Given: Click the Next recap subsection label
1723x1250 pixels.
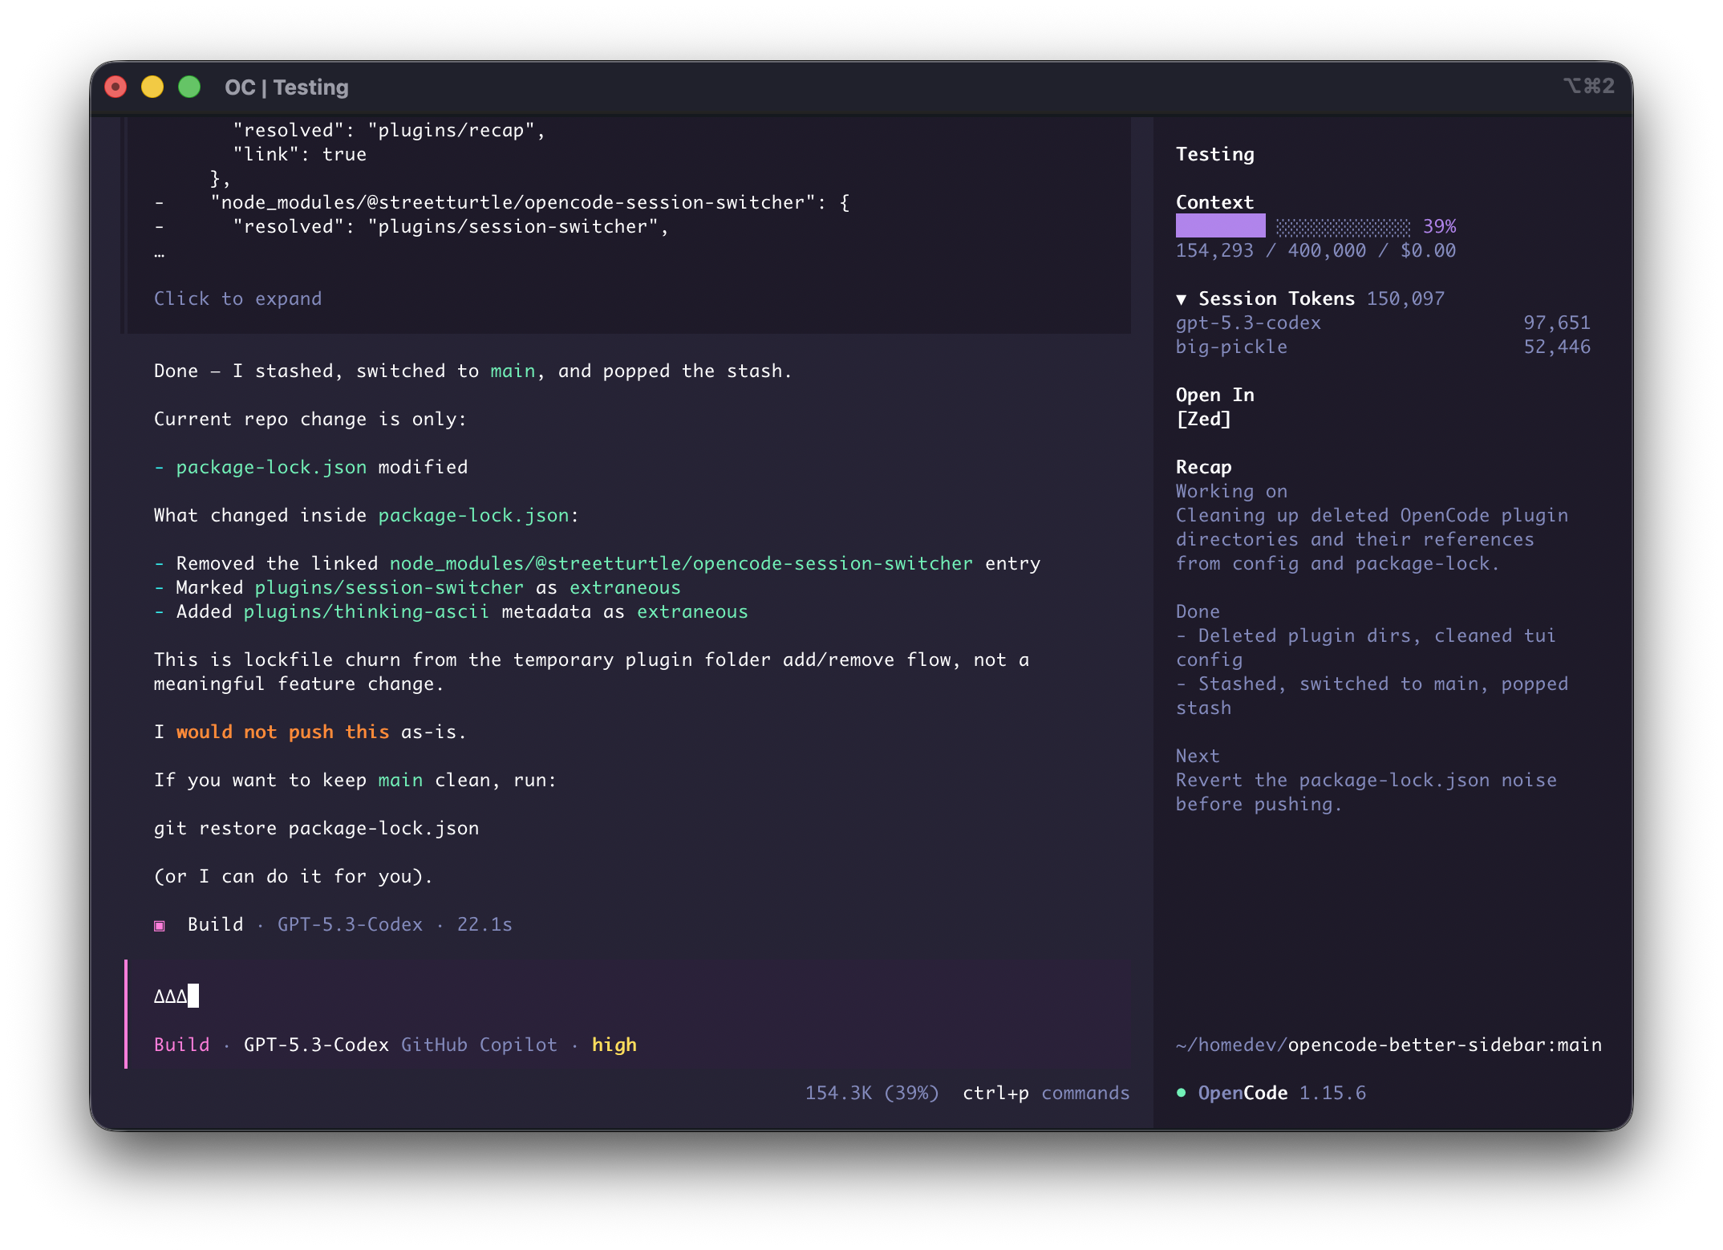Looking at the screenshot, I should click(x=1198, y=756).
